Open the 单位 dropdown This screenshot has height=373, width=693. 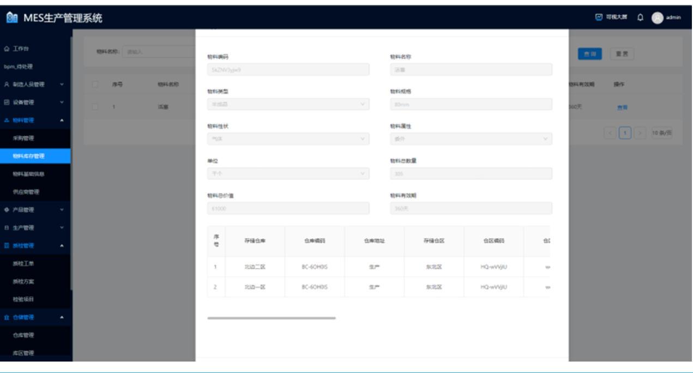[x=288, y=173]
